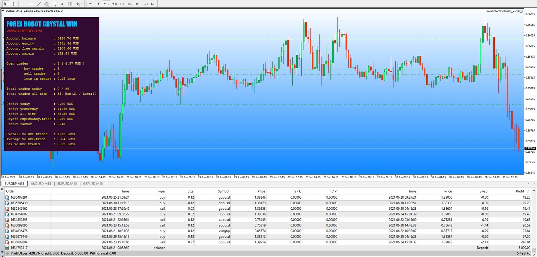
Task: Click the current price label 0.85714
Action: [530, 148]
